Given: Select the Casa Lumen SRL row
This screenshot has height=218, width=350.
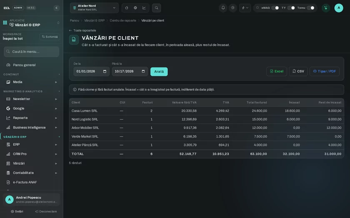Looking at the screenshot, I should tap(207, 111).
